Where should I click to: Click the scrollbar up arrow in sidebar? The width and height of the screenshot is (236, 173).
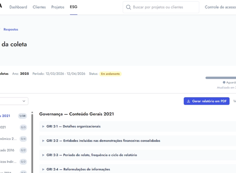(x=32, y=112)
